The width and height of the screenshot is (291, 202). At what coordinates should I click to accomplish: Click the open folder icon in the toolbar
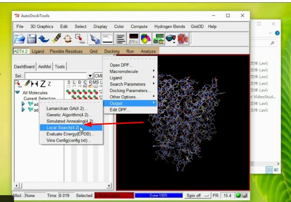(20, 39)
